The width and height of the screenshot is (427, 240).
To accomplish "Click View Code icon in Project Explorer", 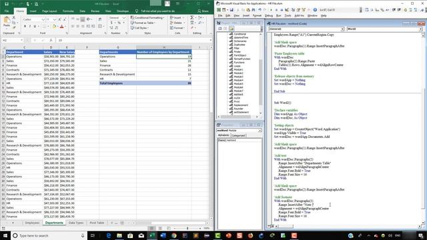I will (x=220, y=29).
